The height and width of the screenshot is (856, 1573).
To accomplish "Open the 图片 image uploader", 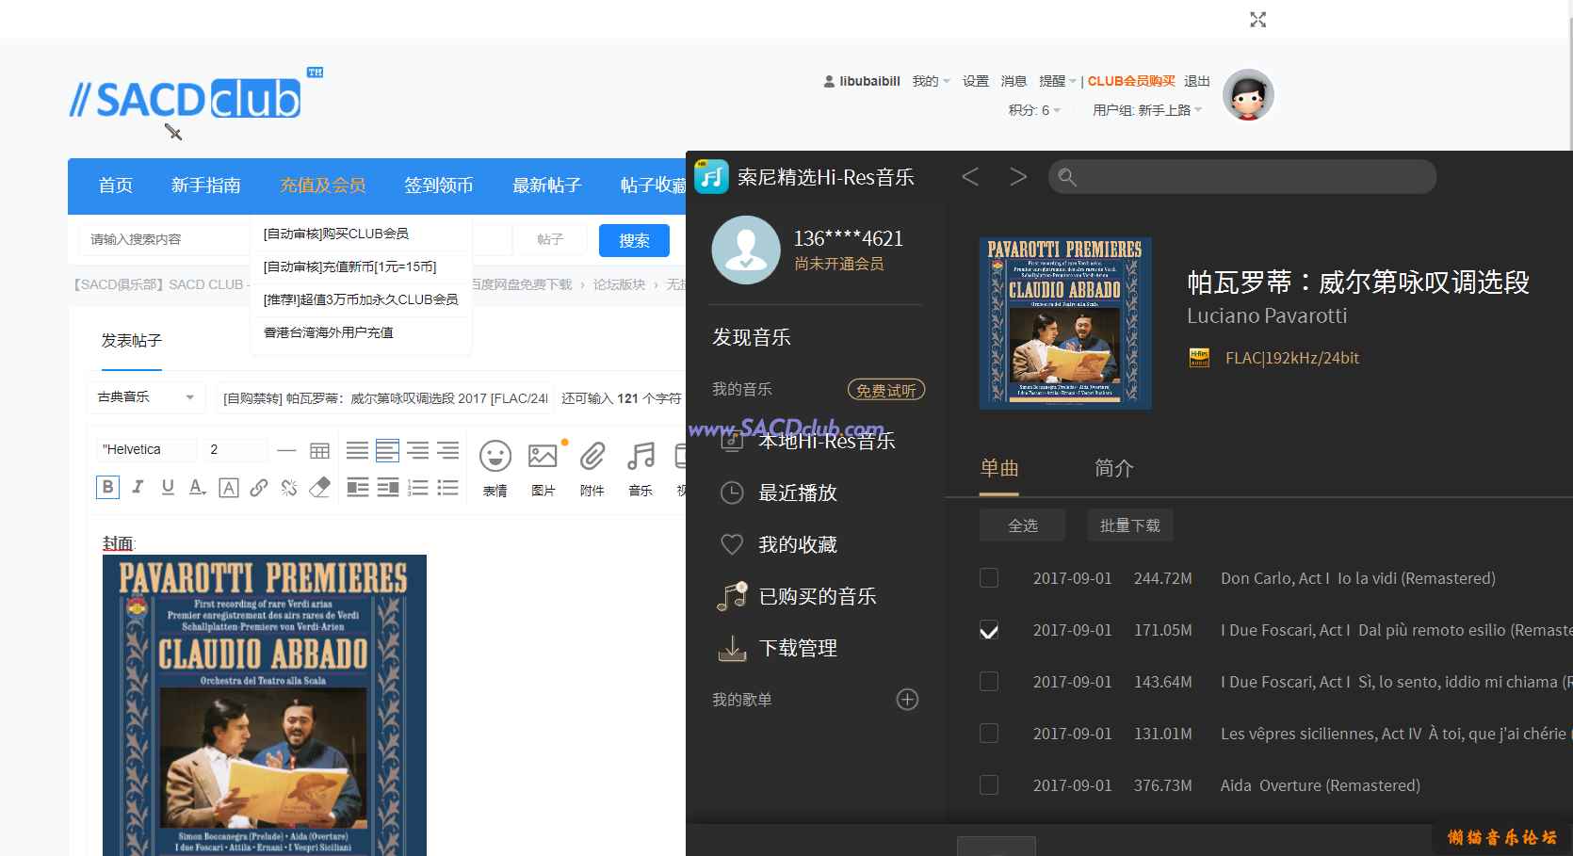I will (x=543, y=467).
